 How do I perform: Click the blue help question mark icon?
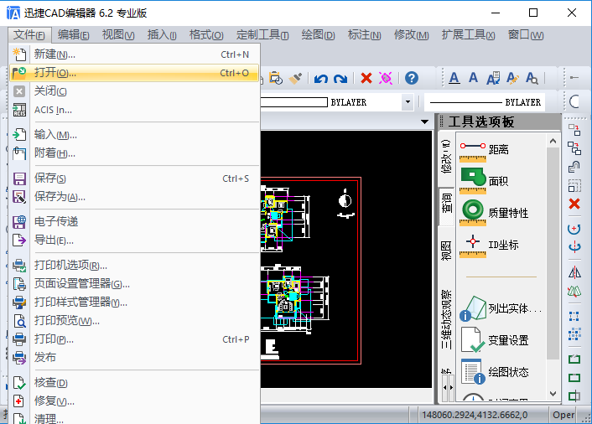pyautogui.click(x=411, y=78)
